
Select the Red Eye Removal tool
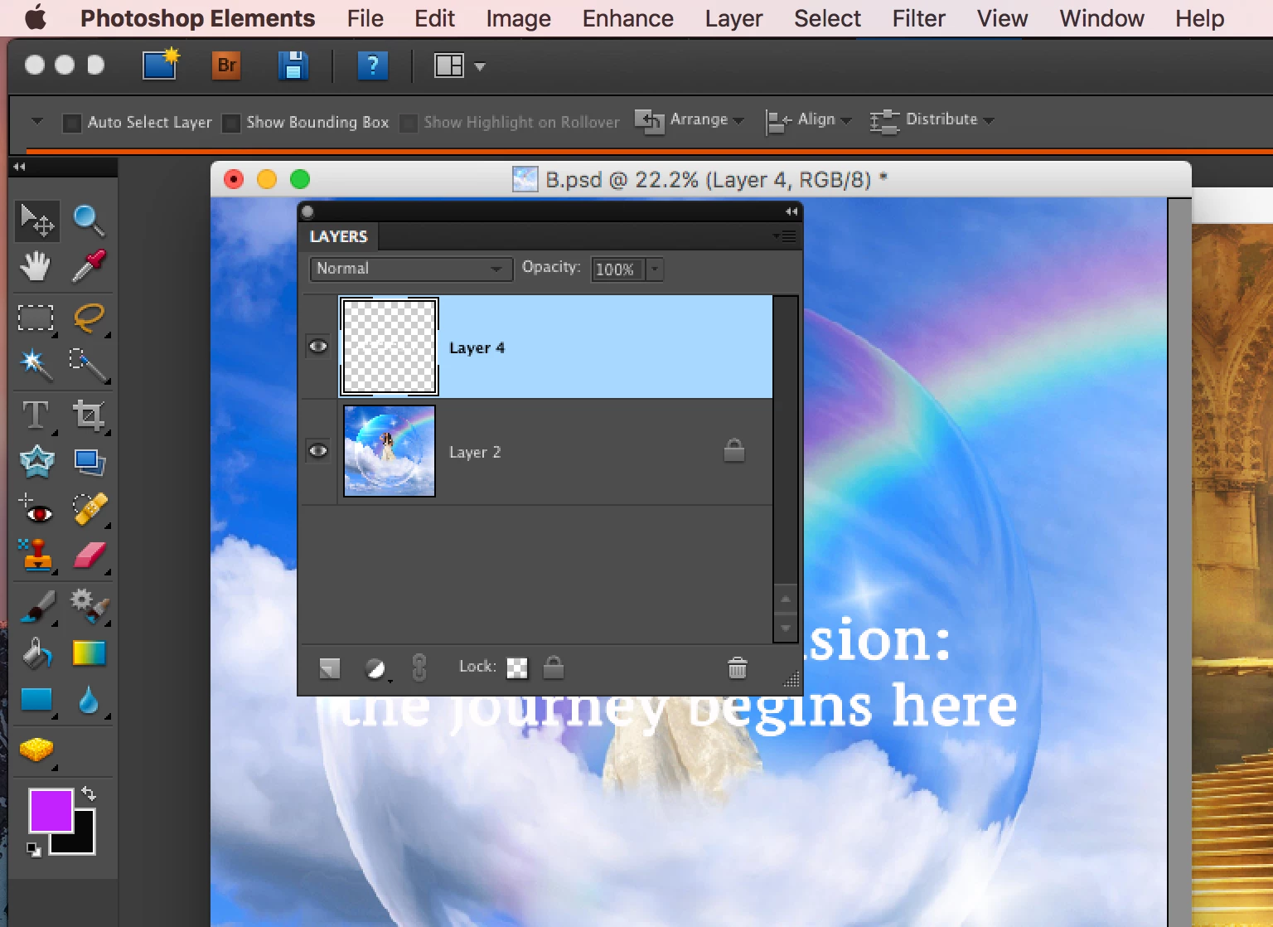pos(36,509)
